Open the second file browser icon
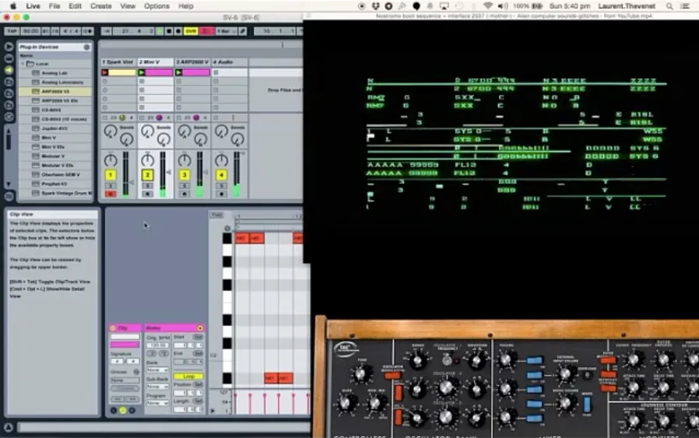Viewport: 699px width, 438px height. tap(9, 93)
